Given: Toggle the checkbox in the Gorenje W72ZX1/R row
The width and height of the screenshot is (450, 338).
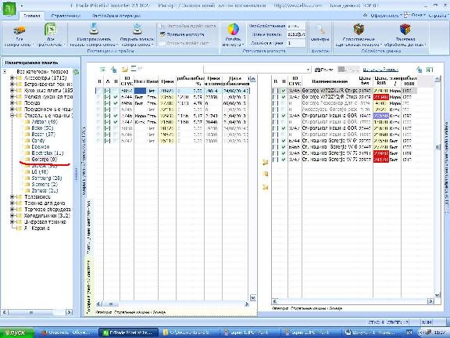Looking at the screenshot, I should (276, 91).
